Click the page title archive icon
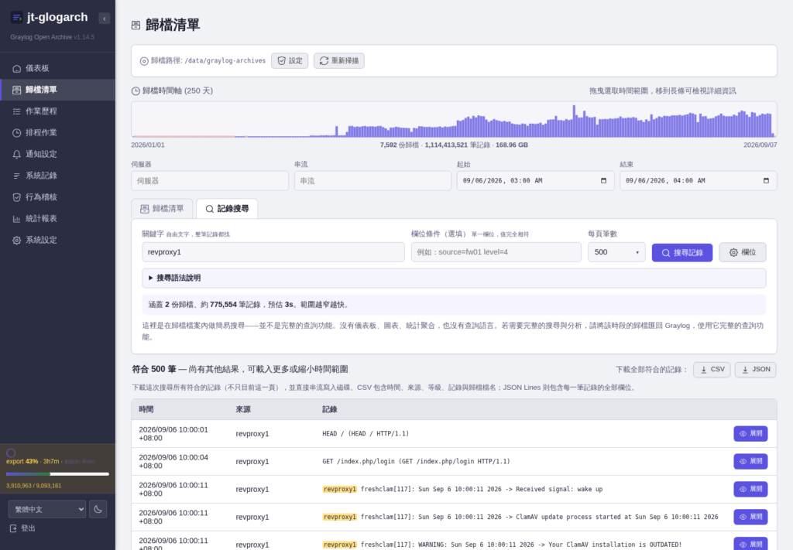 136,26
